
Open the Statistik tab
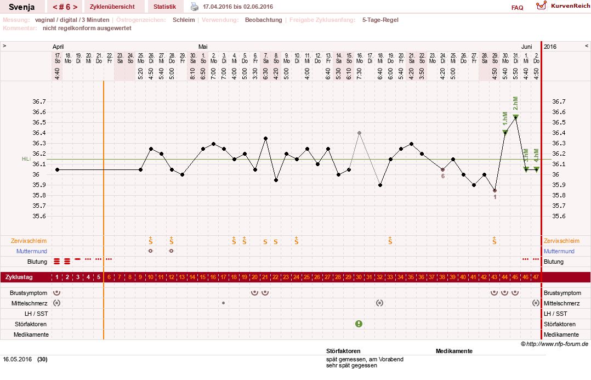coord(164,7)
